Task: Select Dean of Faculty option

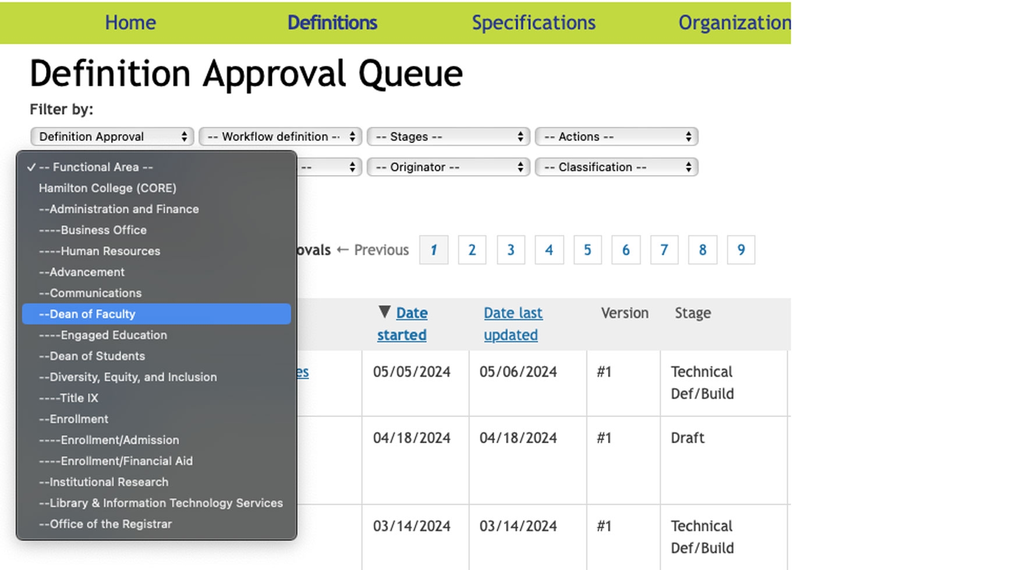Action: coord(156,314)
